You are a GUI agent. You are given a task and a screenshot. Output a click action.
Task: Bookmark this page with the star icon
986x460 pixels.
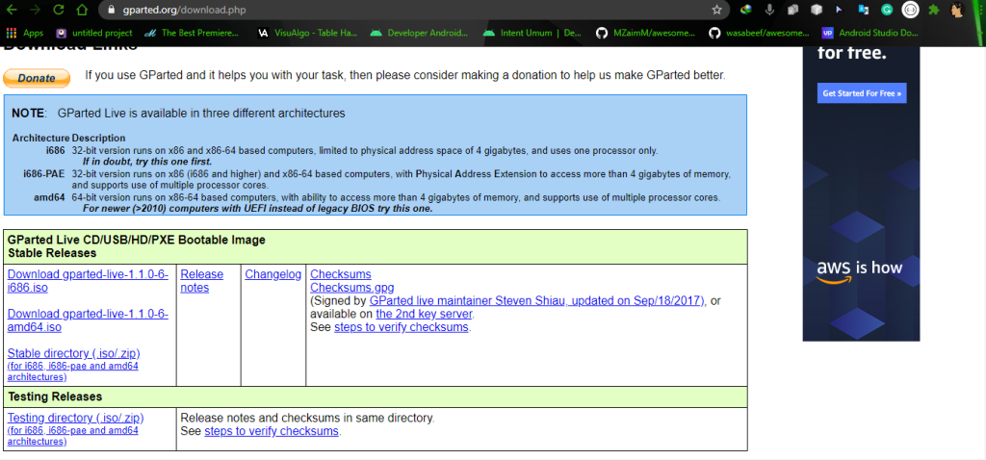click(716, 10)
